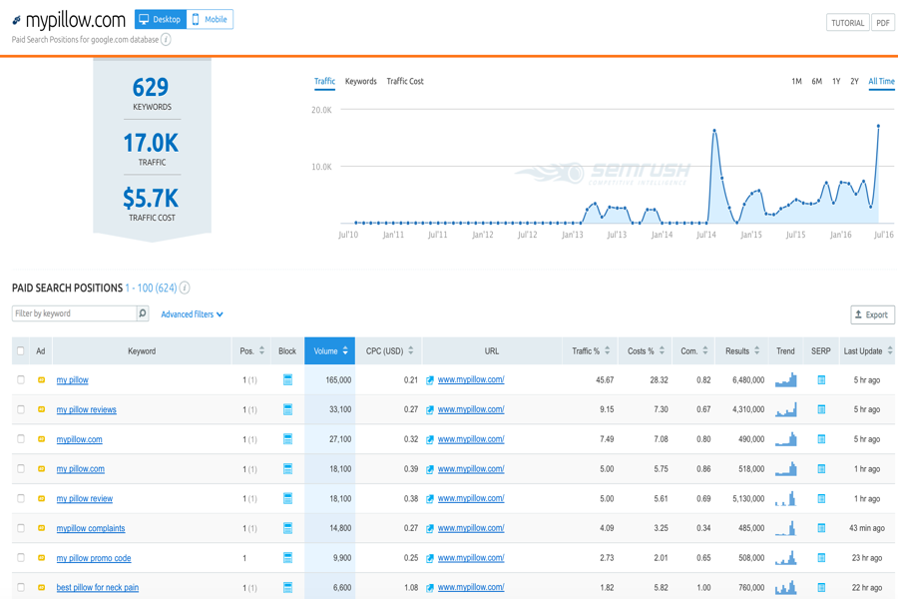Tick checkbox for 'mypillow complaints' row

[x=21, y=528]
